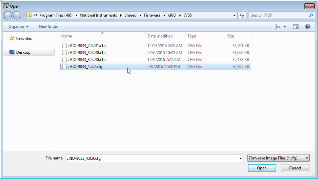Select file cRIO-9033_3.5.0f0.cfg
Viewport: 318px width, 179px height.
coord(87,60)
